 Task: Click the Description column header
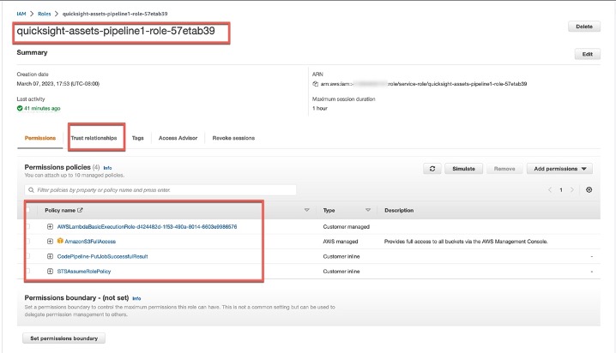[x=399, y=210]
